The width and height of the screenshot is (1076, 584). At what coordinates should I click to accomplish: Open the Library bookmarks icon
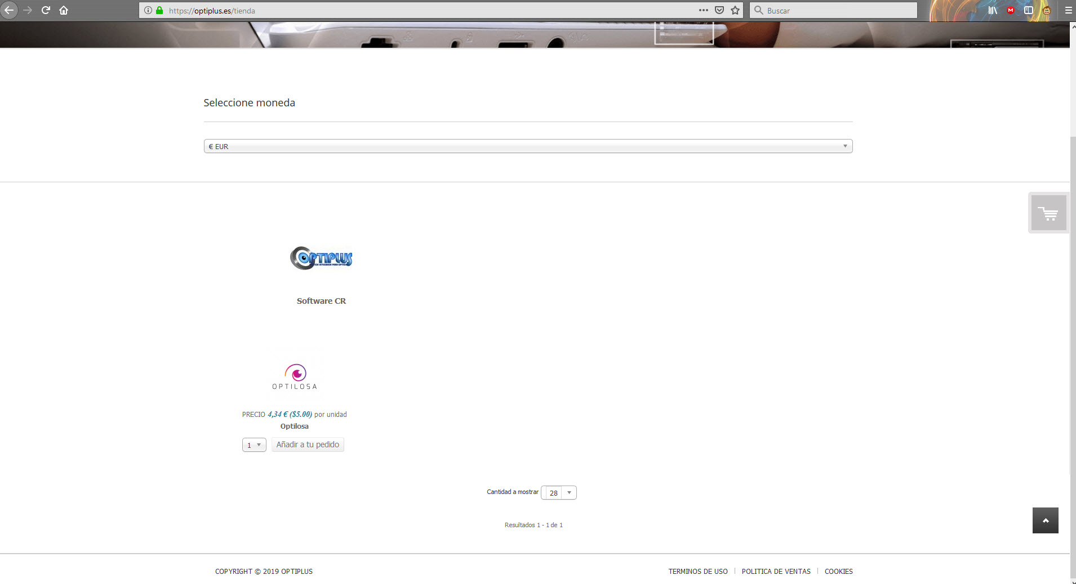[993, 10]
